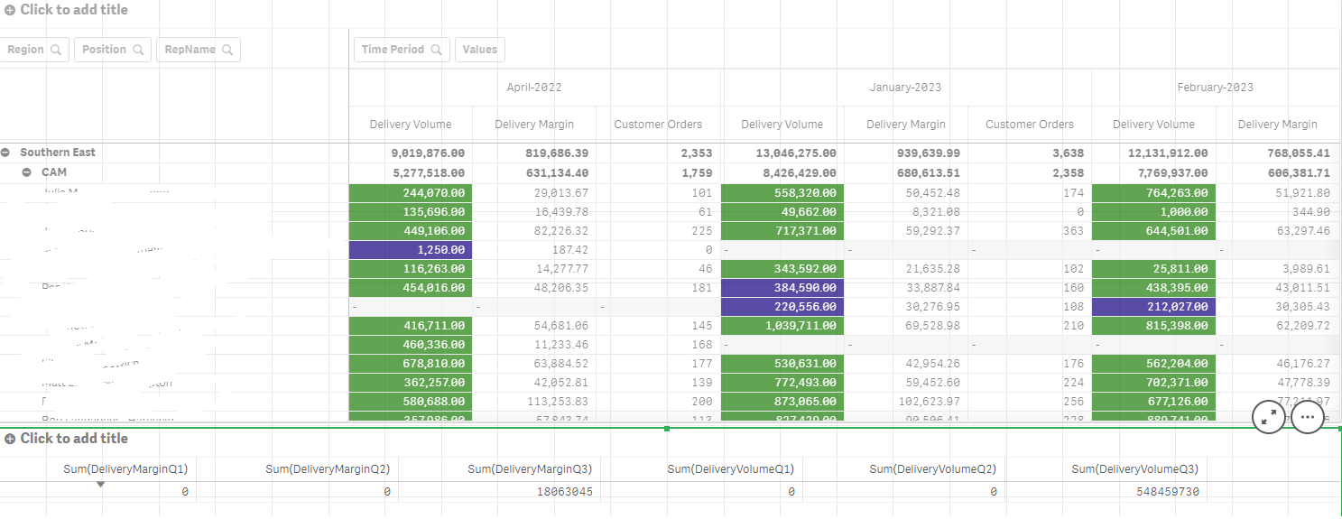Click the sort arrow under Sum(DeliveryMarginQ1)
The height and width of the screenshot is (519, 1342).
[x=100, y=485]
